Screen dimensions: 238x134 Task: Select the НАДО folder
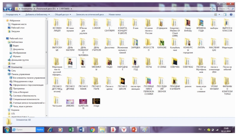[109, 63]
